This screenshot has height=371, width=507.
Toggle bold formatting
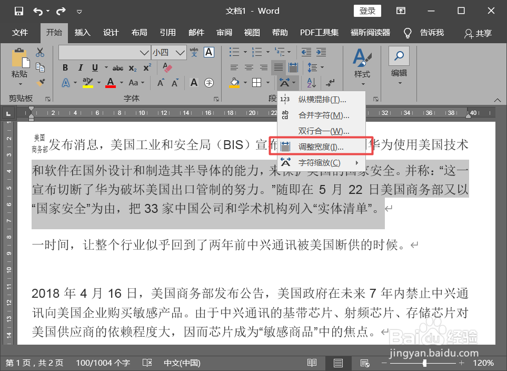pos(65,67)
